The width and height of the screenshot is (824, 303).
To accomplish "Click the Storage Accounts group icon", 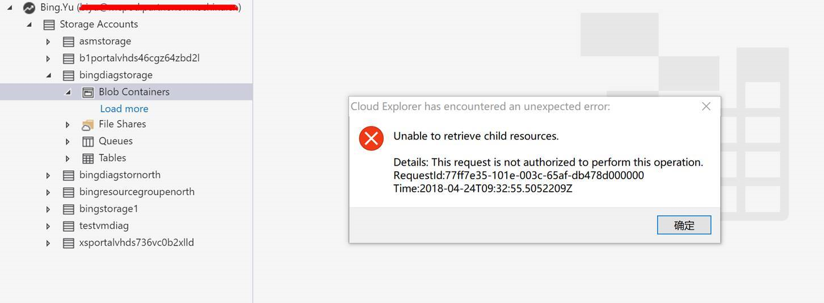I will click(x=49, y=24).
